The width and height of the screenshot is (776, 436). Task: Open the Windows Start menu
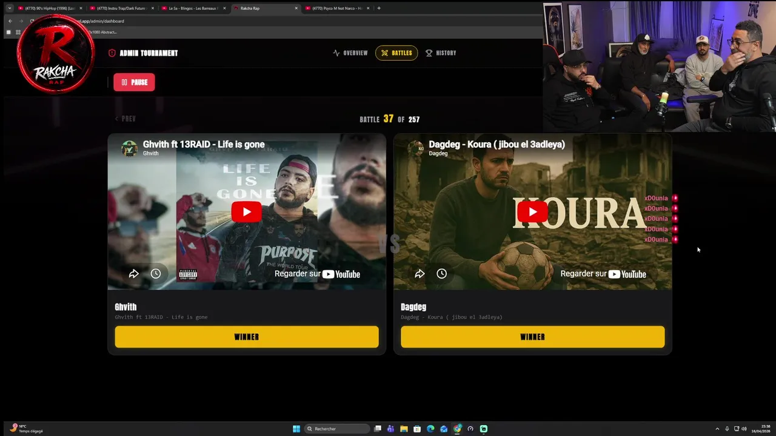(296, 429)
